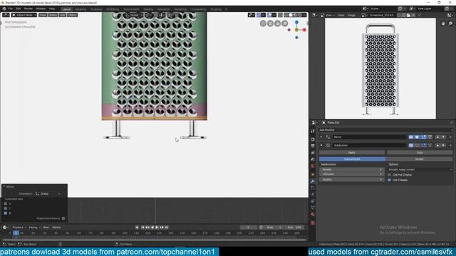This screenshot has height=256, width=456.
Task: Move the Mirror modifier up
Action: pos(437,137)
